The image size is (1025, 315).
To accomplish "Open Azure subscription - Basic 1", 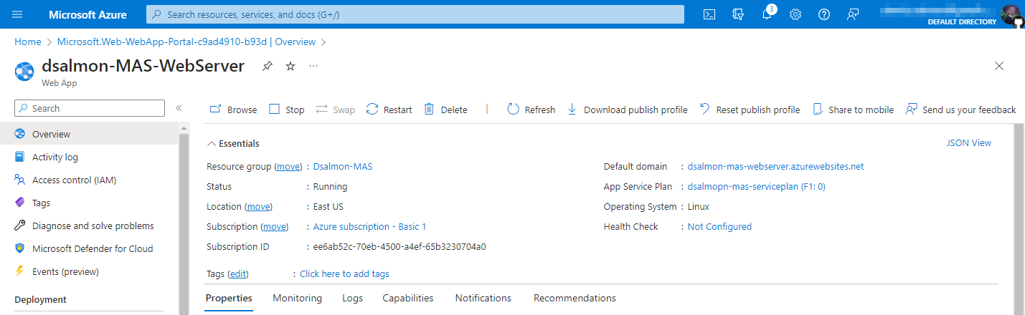I will pyautogui.click(x=369, y=226).
